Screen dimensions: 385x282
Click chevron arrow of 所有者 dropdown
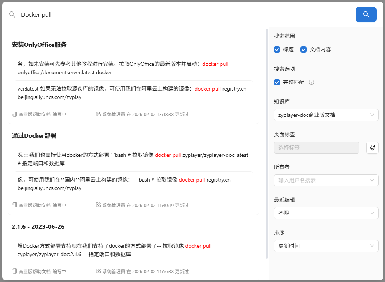click(372, 180)
